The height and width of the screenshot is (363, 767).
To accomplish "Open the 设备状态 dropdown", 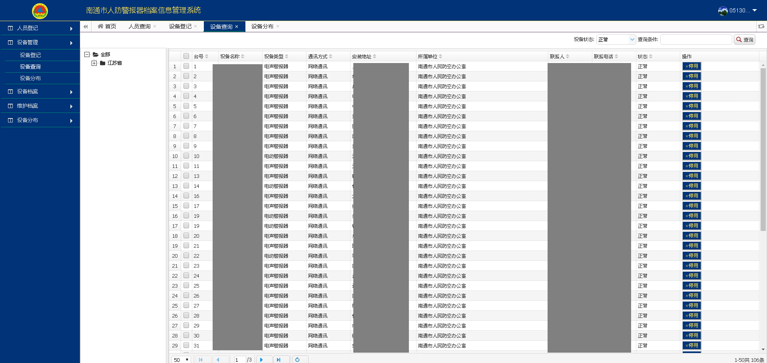I will click(616, 39).
